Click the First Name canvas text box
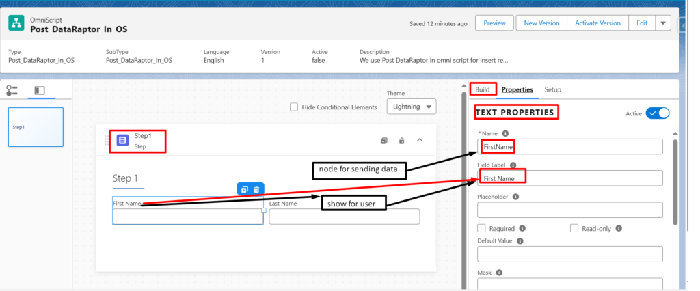 (x=188, y=217)
